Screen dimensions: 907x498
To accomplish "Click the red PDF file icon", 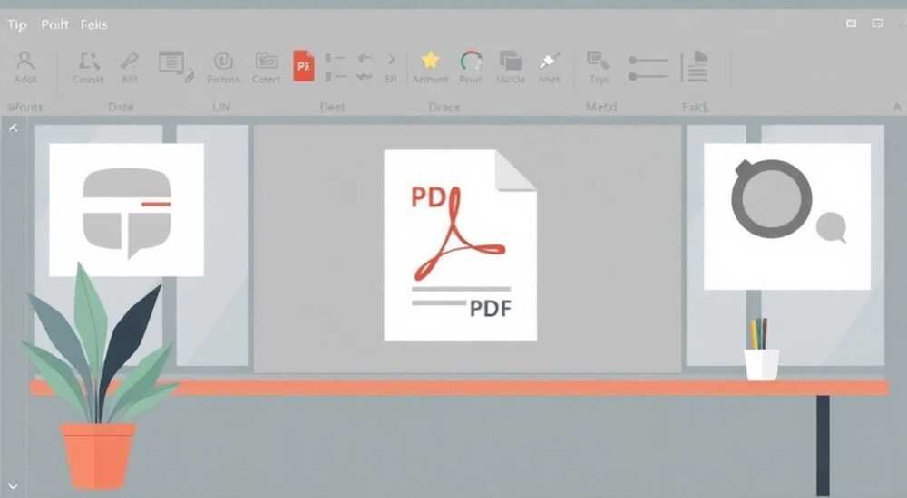I will 304,65.
